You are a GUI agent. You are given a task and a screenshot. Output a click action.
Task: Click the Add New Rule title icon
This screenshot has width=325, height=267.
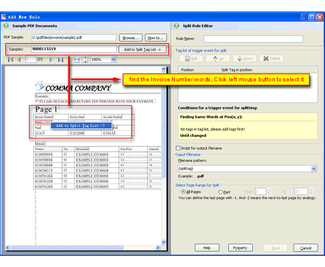(x=4, y=17)
